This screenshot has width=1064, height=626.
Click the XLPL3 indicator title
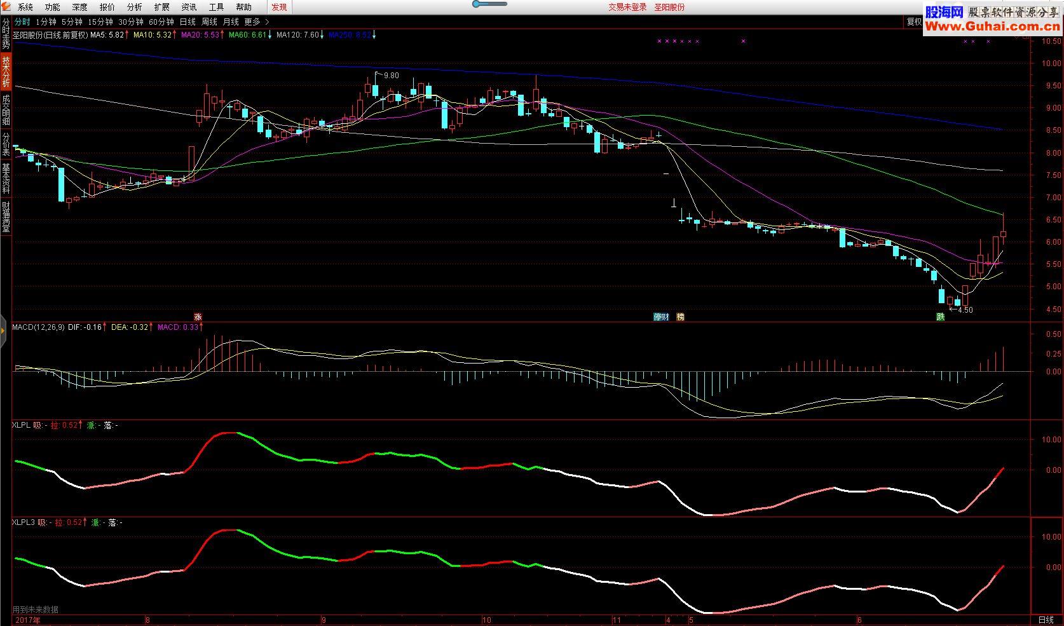24,522
